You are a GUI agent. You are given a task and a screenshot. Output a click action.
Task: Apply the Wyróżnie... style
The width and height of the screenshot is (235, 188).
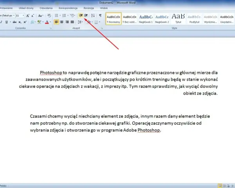(210, 19)
